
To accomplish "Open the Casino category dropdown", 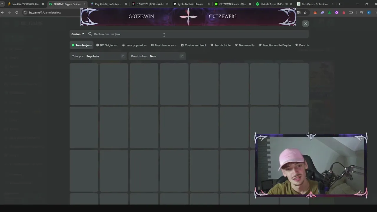I will 77,34.
